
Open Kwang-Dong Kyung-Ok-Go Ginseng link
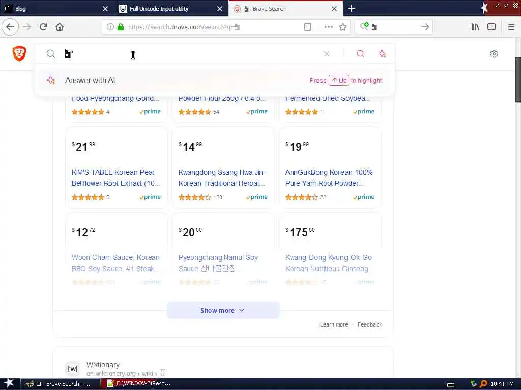coord(328,263)
